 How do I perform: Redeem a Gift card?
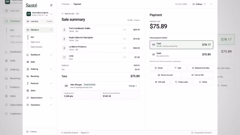[x=160, y=82]
